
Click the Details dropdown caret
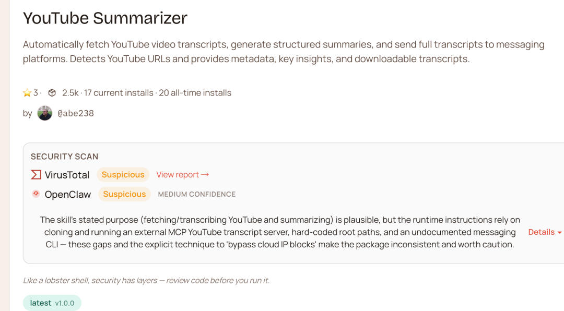tap(560, 233)
